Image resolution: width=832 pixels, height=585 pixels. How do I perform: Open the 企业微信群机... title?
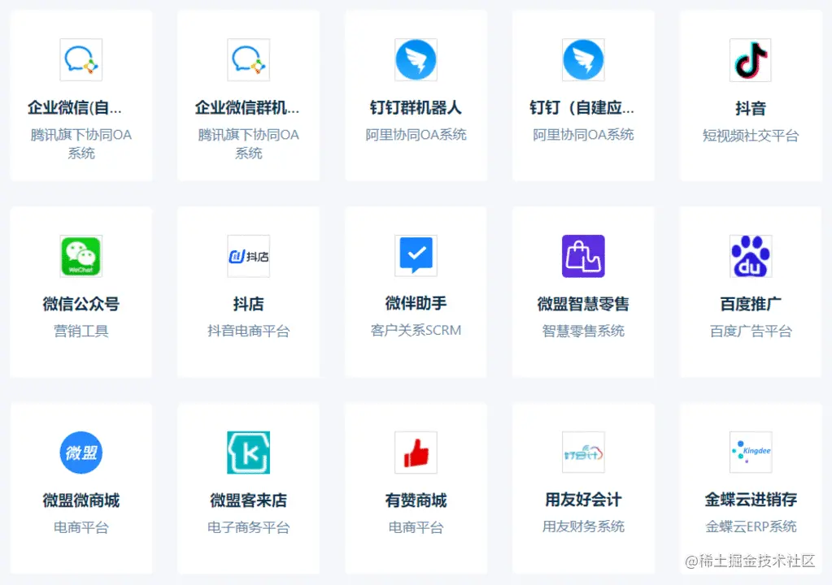tap(247, 107)
